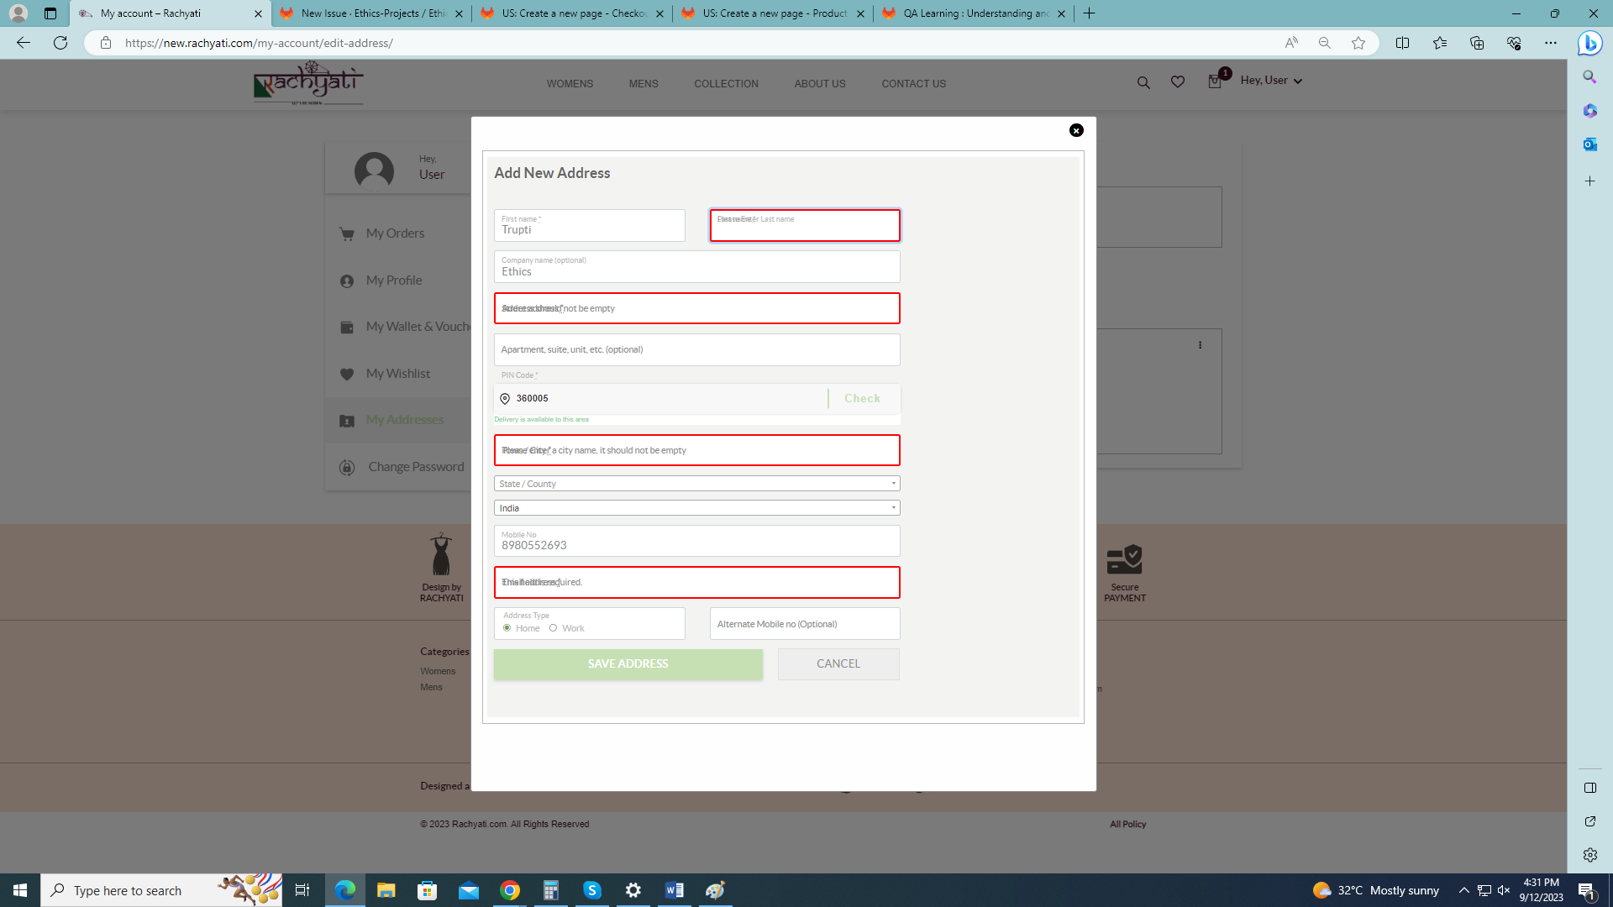Open the India country dropdown

[x=696, y=508]
